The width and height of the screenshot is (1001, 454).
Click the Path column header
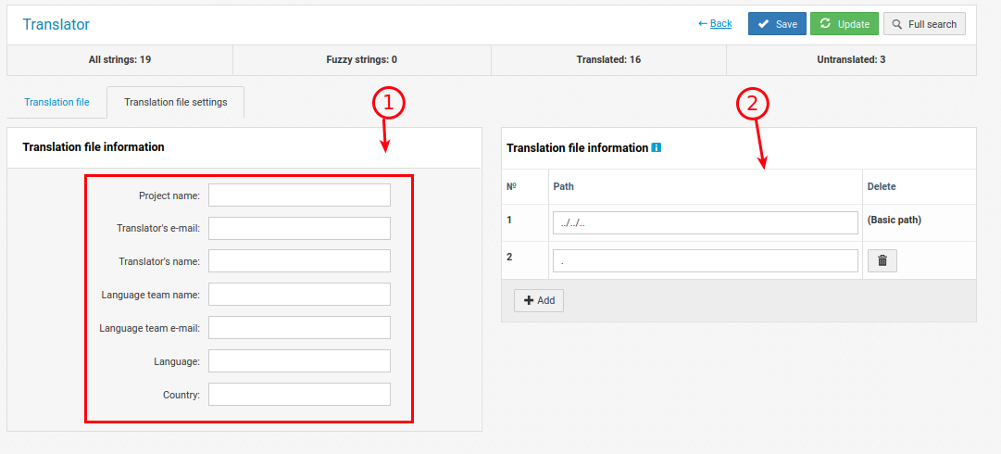(x=563, y=186)
